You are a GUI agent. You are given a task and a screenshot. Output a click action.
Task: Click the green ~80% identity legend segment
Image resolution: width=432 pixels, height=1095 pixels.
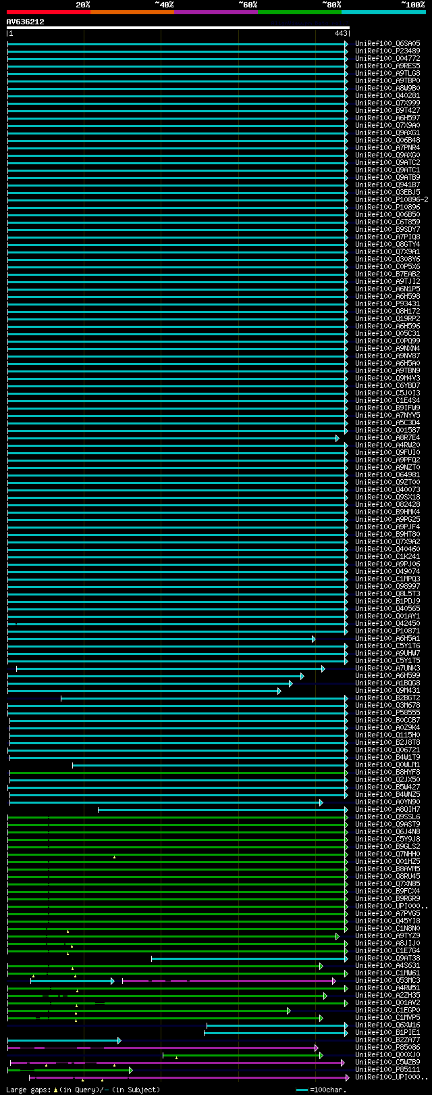[x=300, y=11]
